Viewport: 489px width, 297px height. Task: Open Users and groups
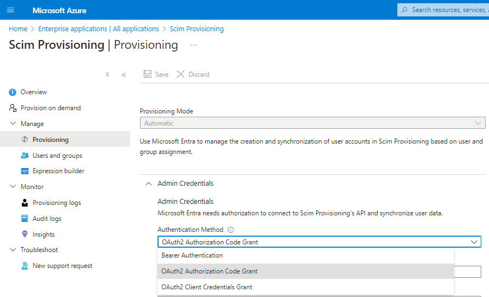[x=58, y=156]
